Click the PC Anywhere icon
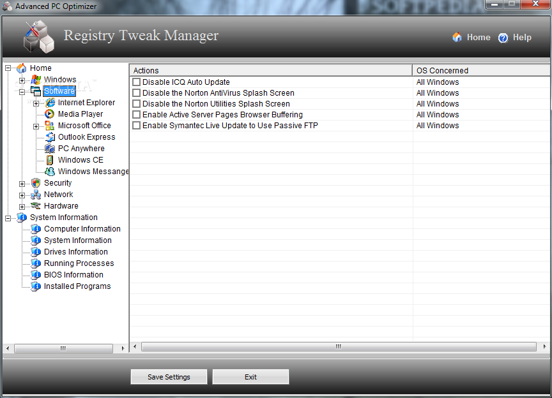Viewport: 552px width, 398px height. [50, 149]
